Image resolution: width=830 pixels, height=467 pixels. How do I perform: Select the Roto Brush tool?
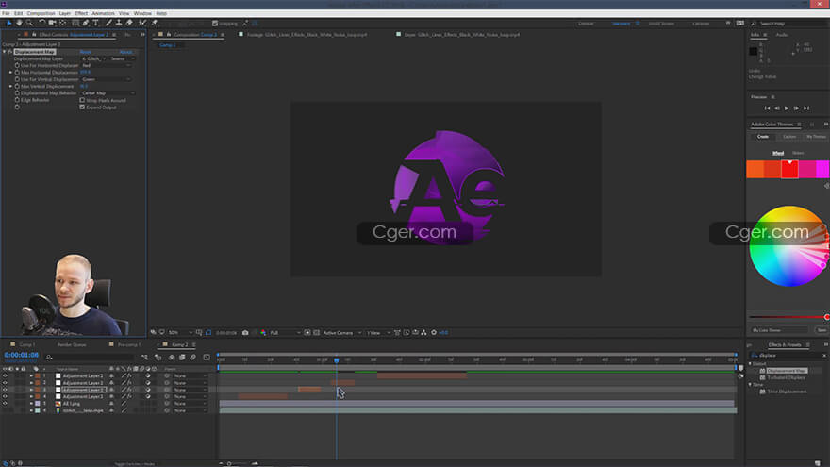[x=141, y=23]
